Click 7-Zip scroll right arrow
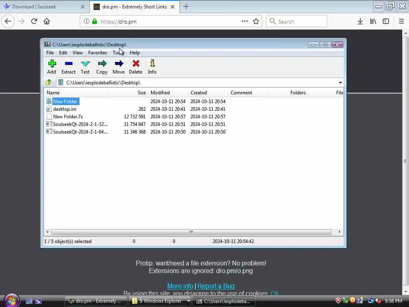The width and height of the screenshot is (409, 307). tap(340, 232)
